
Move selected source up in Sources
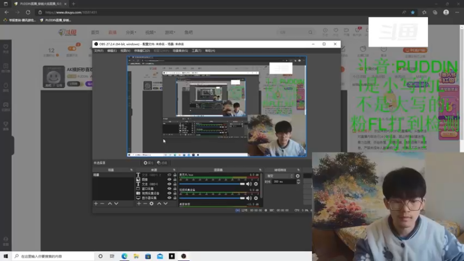click(x=159, y=204)
